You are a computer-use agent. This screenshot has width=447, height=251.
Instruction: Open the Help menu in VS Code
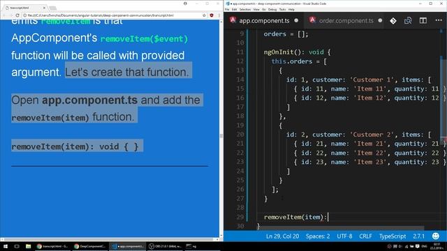coord(291,9)
